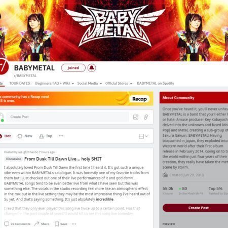Click the Create Post text field
Image resolution: width=228 pixels, height=228 pixels.
67,117
